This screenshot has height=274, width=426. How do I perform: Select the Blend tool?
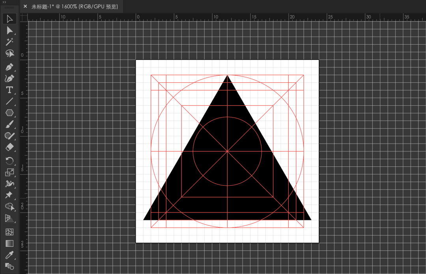tap(9, 267)
